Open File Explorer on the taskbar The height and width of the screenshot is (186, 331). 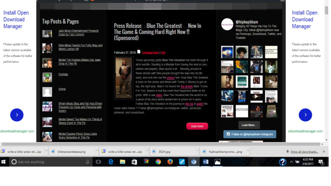click(x=123, y=162)
